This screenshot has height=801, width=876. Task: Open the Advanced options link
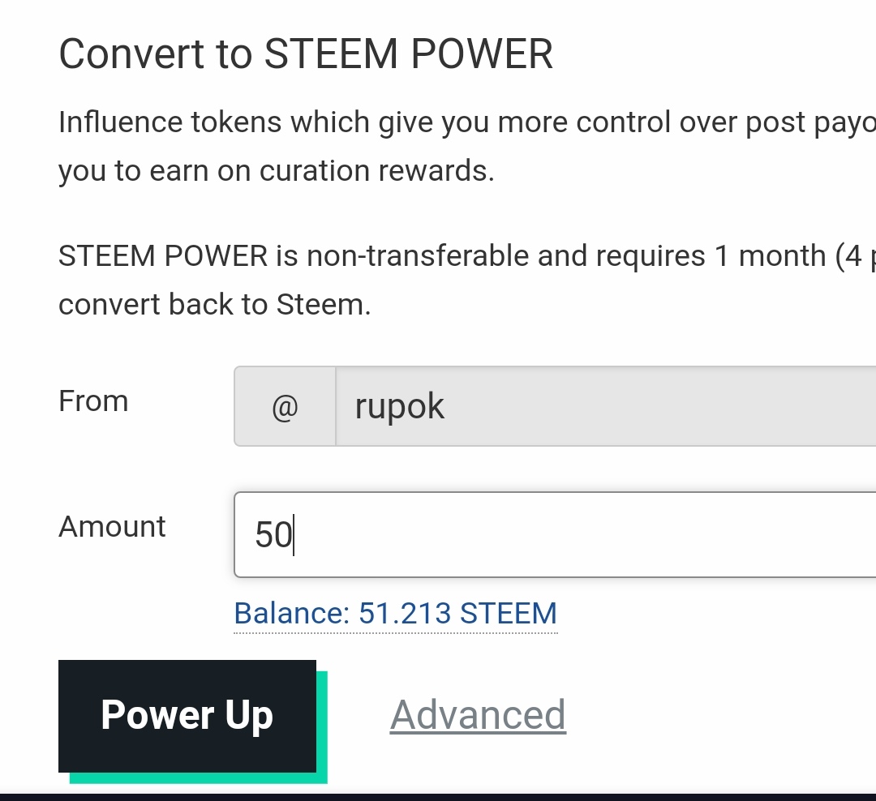[478, 715]
